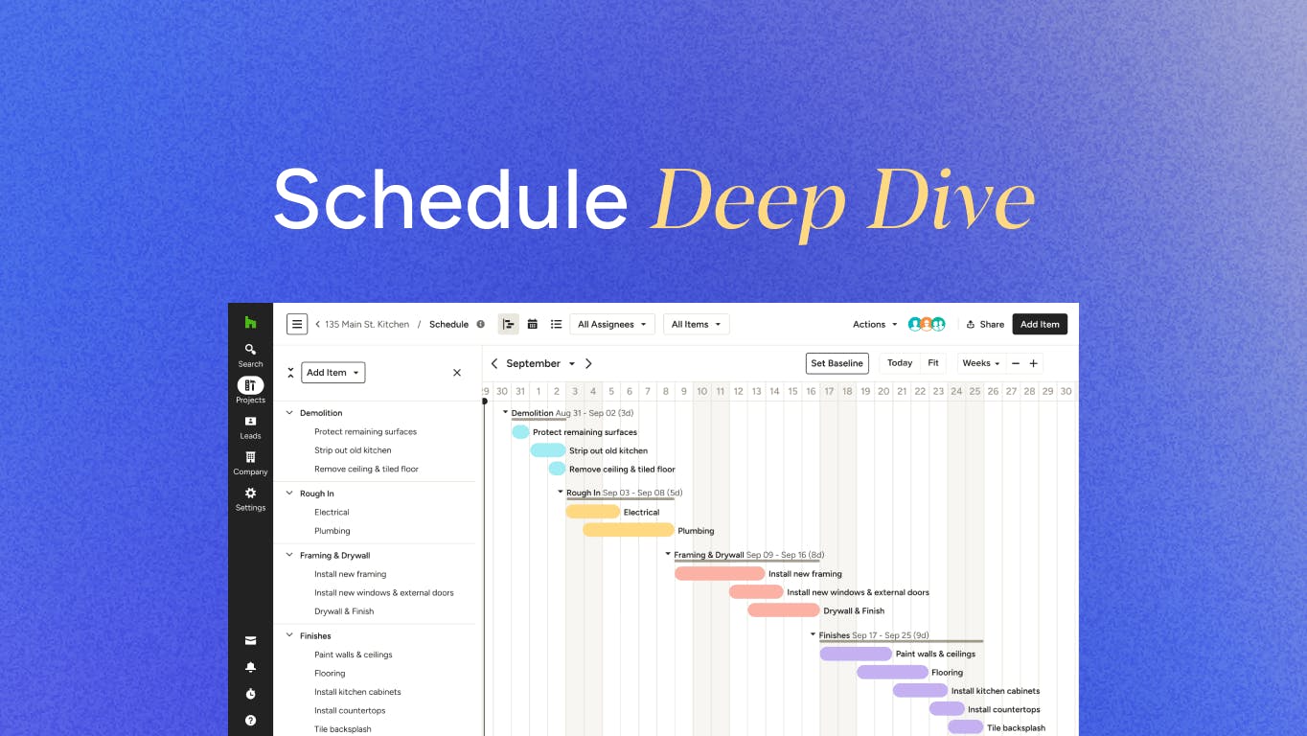
Task: Open Settings gear in sidebar
Action: click(x=250, y=494)
